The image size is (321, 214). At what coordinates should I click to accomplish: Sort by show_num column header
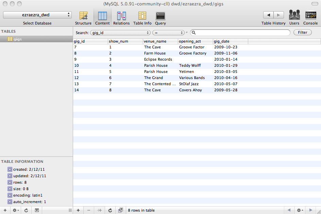tap(125, 41)
